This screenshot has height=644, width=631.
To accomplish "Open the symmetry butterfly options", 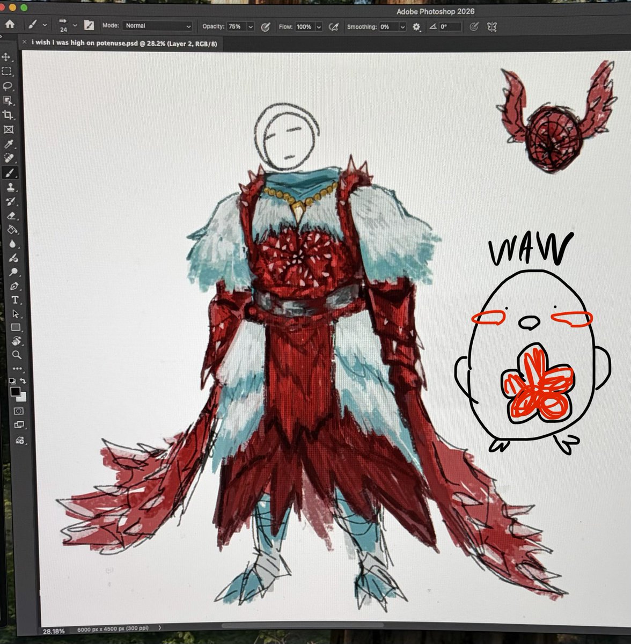I will click(x=491, y=26).
